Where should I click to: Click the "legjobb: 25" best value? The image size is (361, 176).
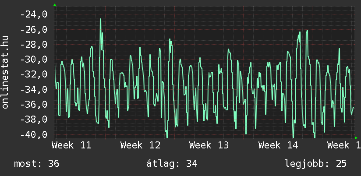click(x=315, y=164)
